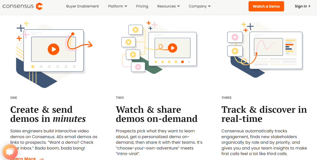Open Buyer Enablement page
Image resolution: width=317 pixels, height=160 pixels.
82,6
